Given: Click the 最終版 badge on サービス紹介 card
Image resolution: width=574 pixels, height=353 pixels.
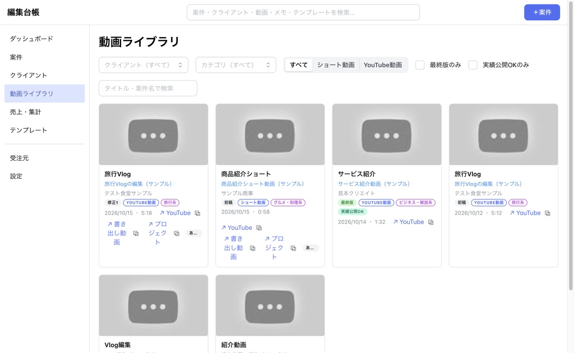Looking at the screenshot, I should [x=347, y=203].
